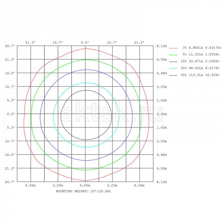223x223 pixels.
Task: Click the "16.0'" label in lower left axis
Action: click(x=10, y=155)
